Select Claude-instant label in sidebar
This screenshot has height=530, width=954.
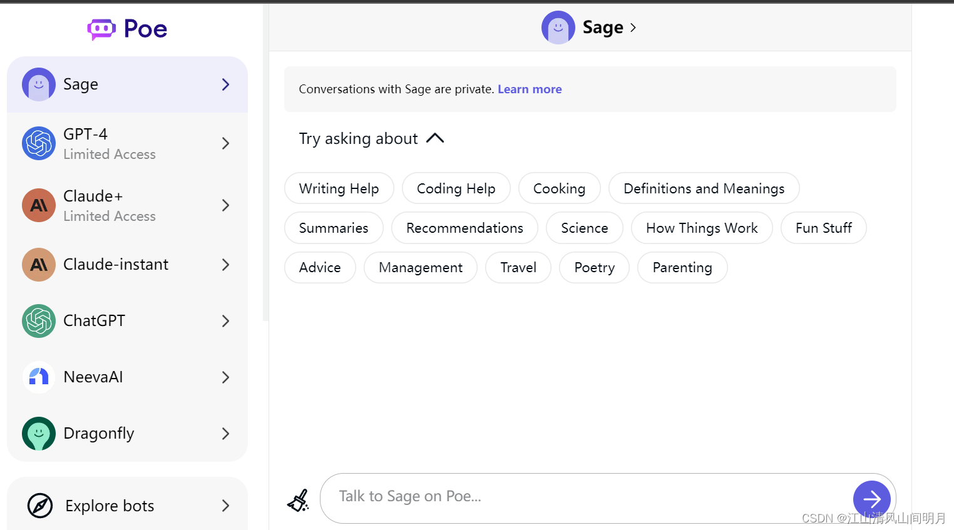point(116,265)
